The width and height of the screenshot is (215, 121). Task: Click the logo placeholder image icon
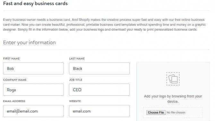[173, 79]
